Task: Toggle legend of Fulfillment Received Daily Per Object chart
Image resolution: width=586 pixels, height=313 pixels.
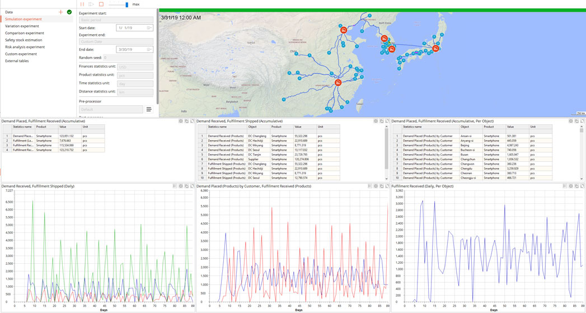Action: coord(565,186)
